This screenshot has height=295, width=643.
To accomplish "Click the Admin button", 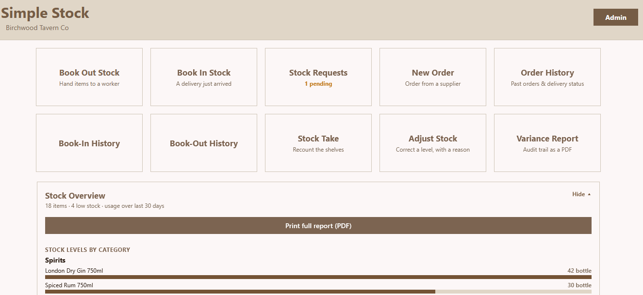I will 616,17.
